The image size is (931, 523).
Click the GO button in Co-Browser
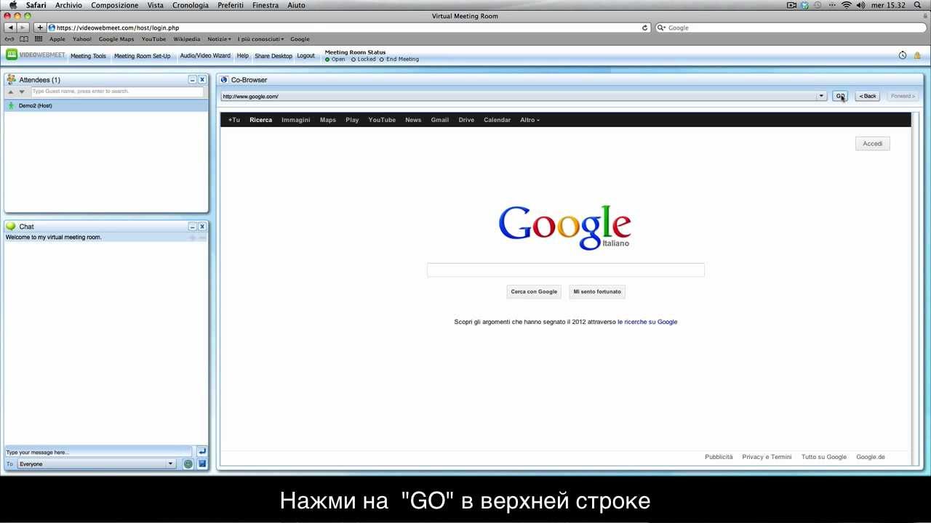tap(839, 96)
